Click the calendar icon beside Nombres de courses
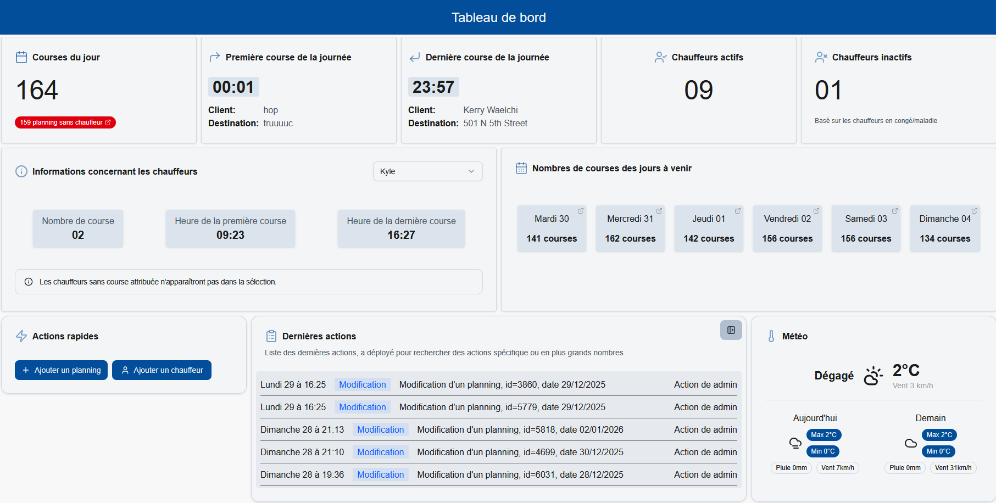This screenshot has height=503, width=996. 520,168
